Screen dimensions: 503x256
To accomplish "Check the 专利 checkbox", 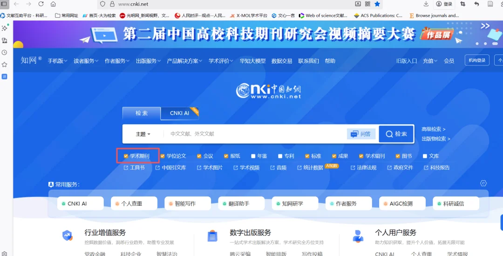I will pyautogui.click(x=280, y=156).
